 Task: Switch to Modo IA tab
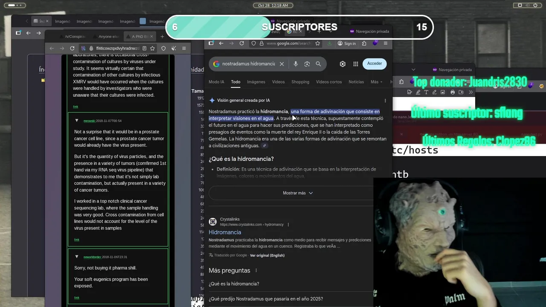click(216, 82)
